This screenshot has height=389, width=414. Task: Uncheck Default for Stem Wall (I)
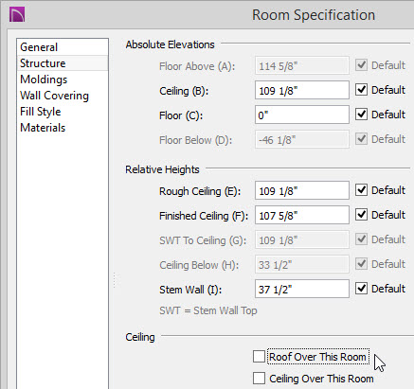click(x=361, y=289)
